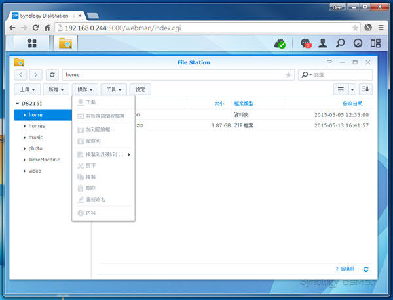The height and width of the screenshot is (300, 393).
Task: Open the widgets panel icon
Action: 375,43
